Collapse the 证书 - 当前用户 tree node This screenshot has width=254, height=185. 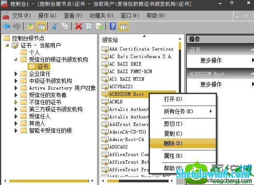(7, 45)
